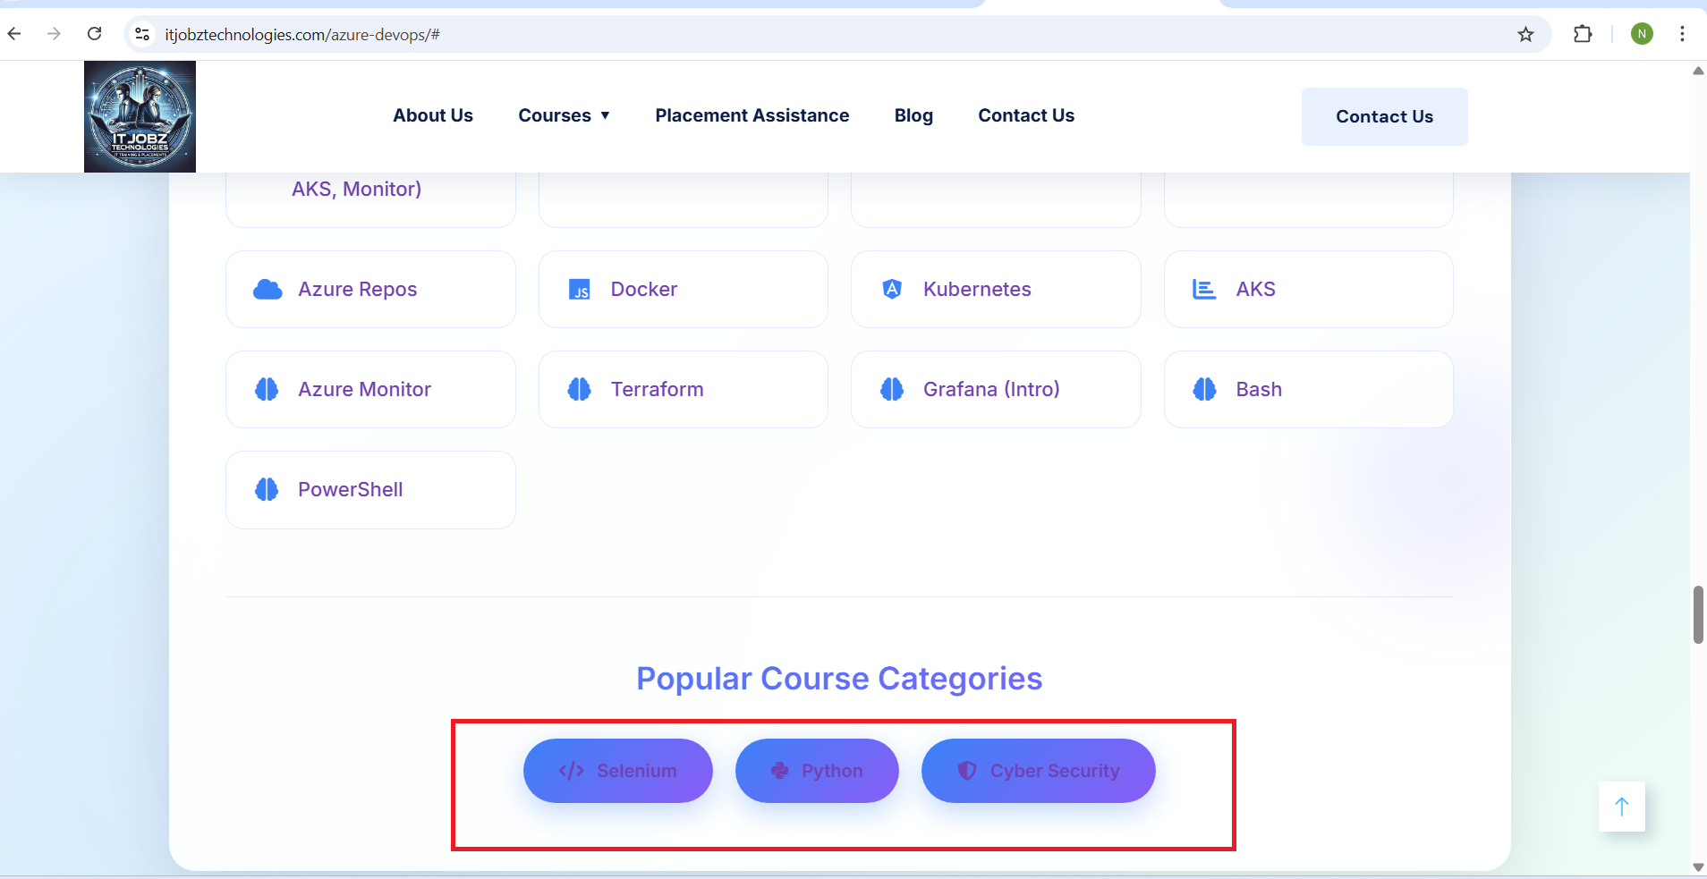Click the cloud icon beside Azure Repos

pyautogui.click(x=268, y=290)
